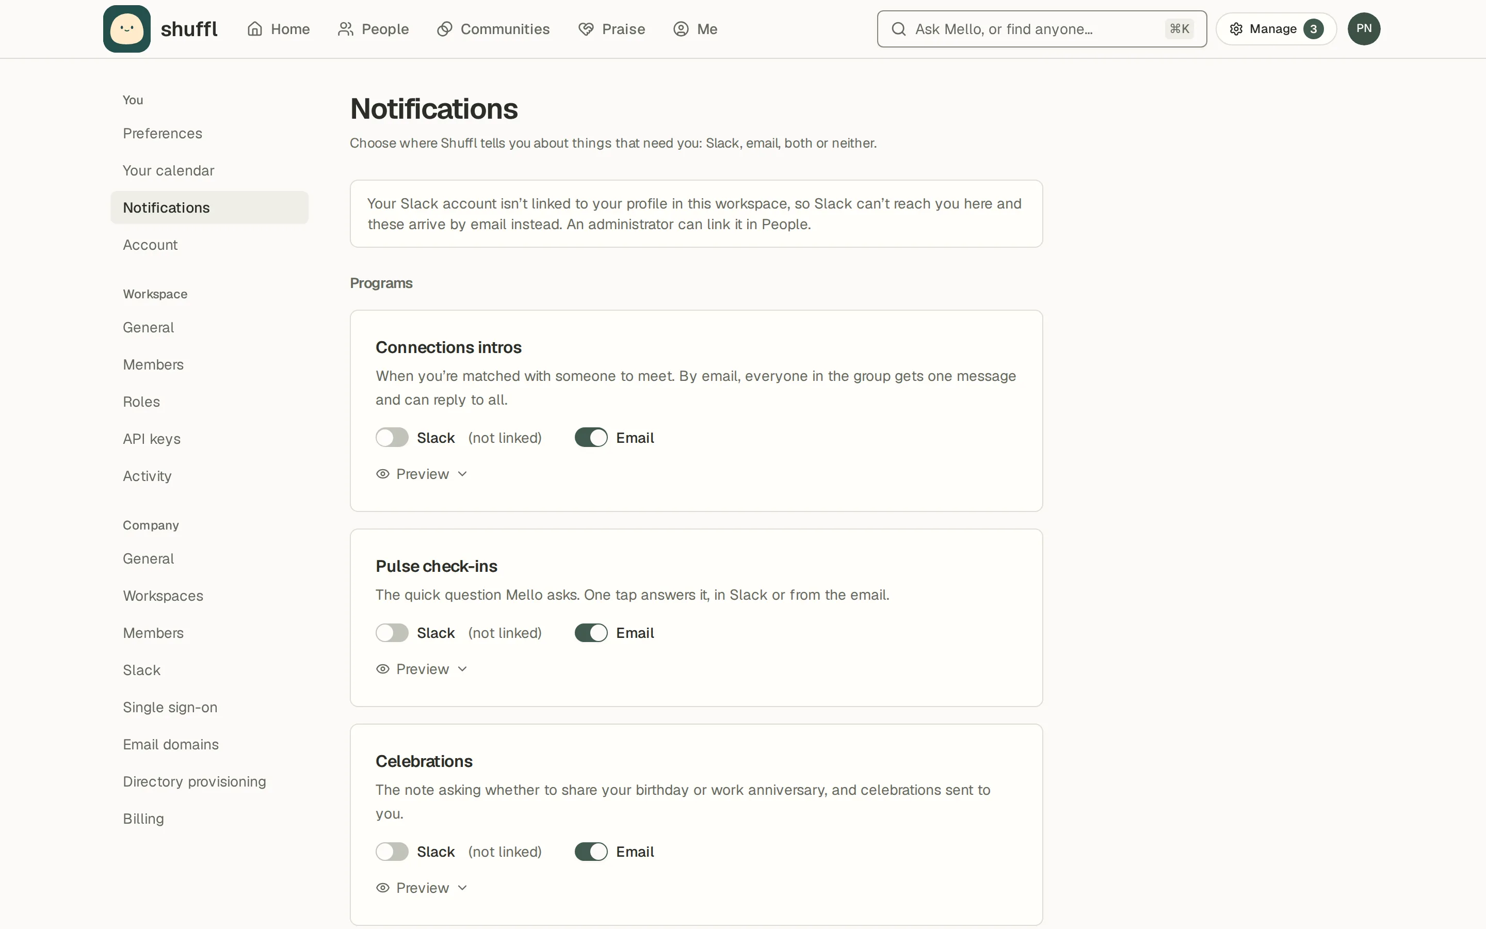Open Account settings
The image size is (1486, 929).
click(x=209, y=245)
